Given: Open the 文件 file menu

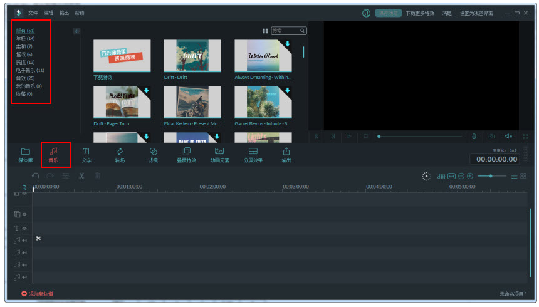Looking at the screenshot, I should coord(33,13).
